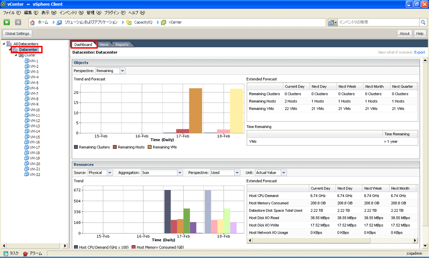Expand breadcrumb arrow before vCenter
The height and width of the screenshot is (258, 429).
pos(157,22)
